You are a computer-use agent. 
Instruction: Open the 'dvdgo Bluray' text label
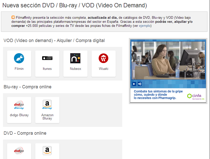[x=19, y=115]
